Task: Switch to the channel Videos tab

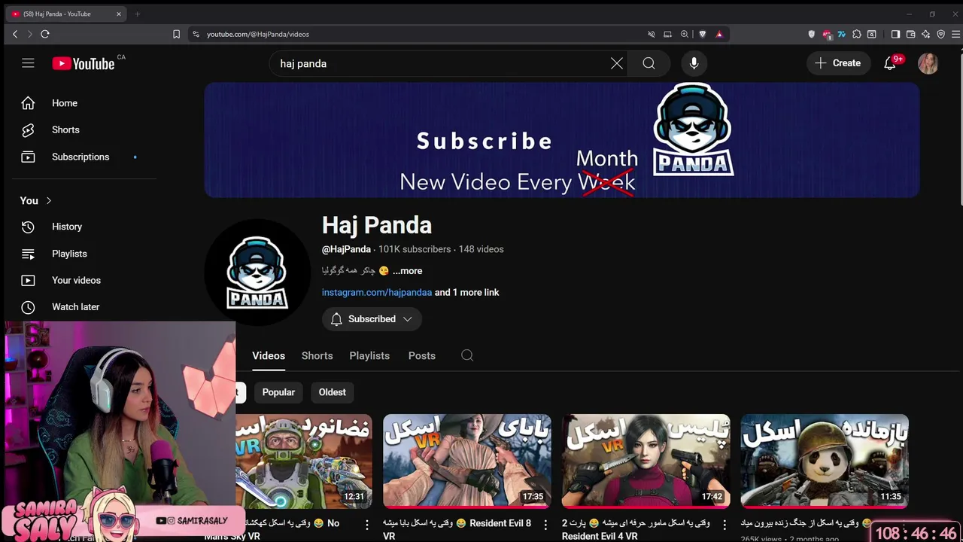Action: point(269,355)
